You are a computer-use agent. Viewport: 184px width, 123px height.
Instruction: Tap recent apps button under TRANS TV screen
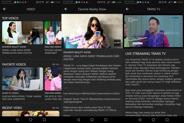tap(167, 120)
